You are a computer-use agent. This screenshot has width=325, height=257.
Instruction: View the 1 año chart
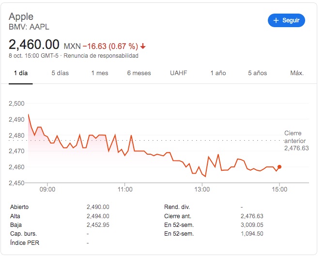point(218,73)
